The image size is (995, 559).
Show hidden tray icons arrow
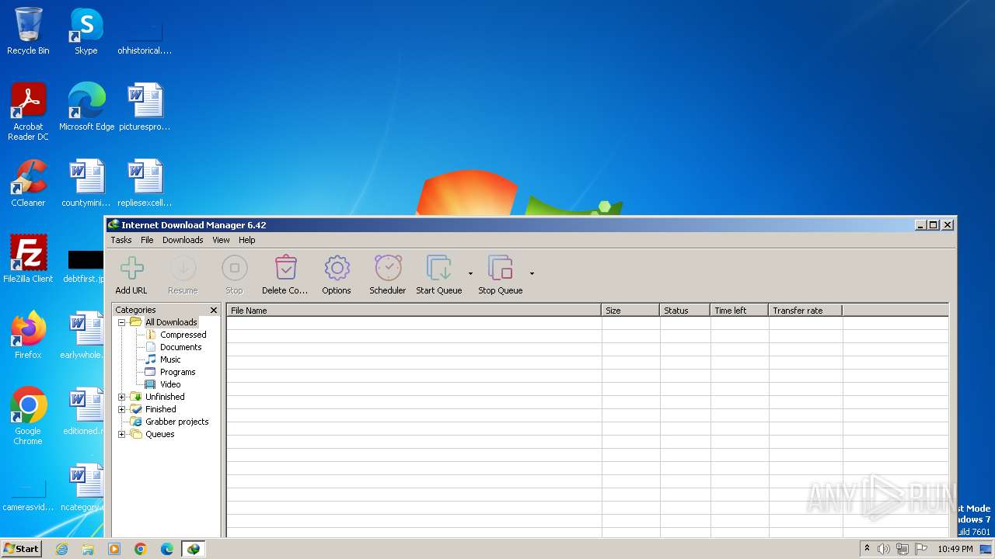pos(867,548)
